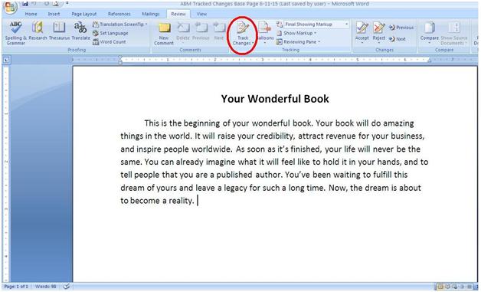This screenshot has height=292, width=481.
Task: Expand the Translation ScreenTip menu
Action: 146,24
